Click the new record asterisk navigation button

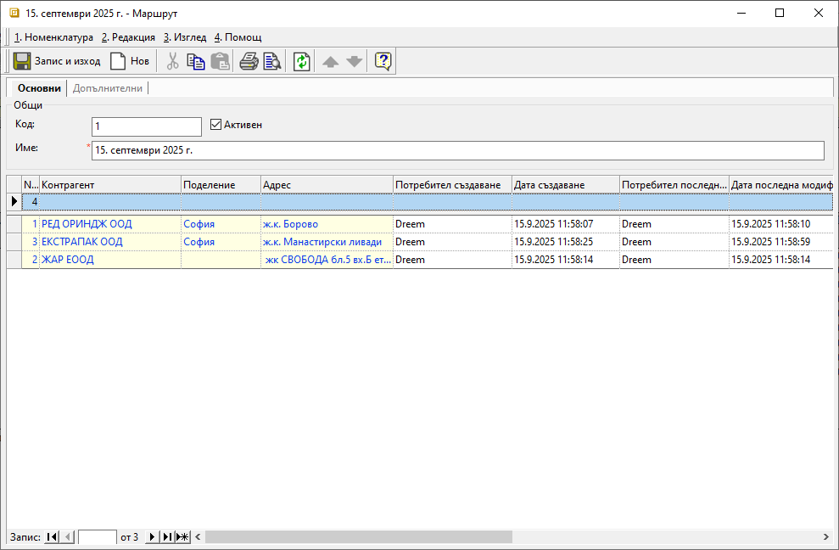pos(182,536)
